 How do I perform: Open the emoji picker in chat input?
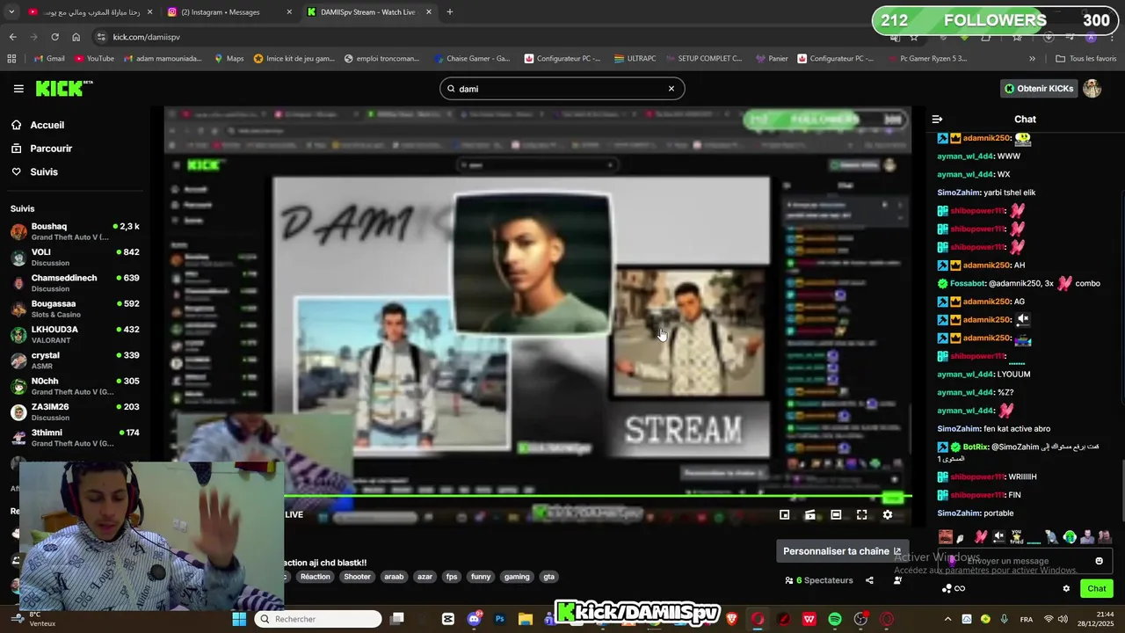(x=1099, y=561)
